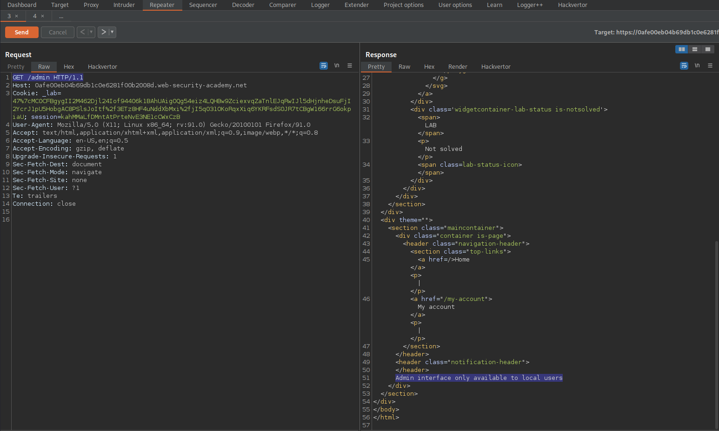The width and height of the screenshot is (719, 431).
Task: Switch to the Target tab
Action: point(60,5)
